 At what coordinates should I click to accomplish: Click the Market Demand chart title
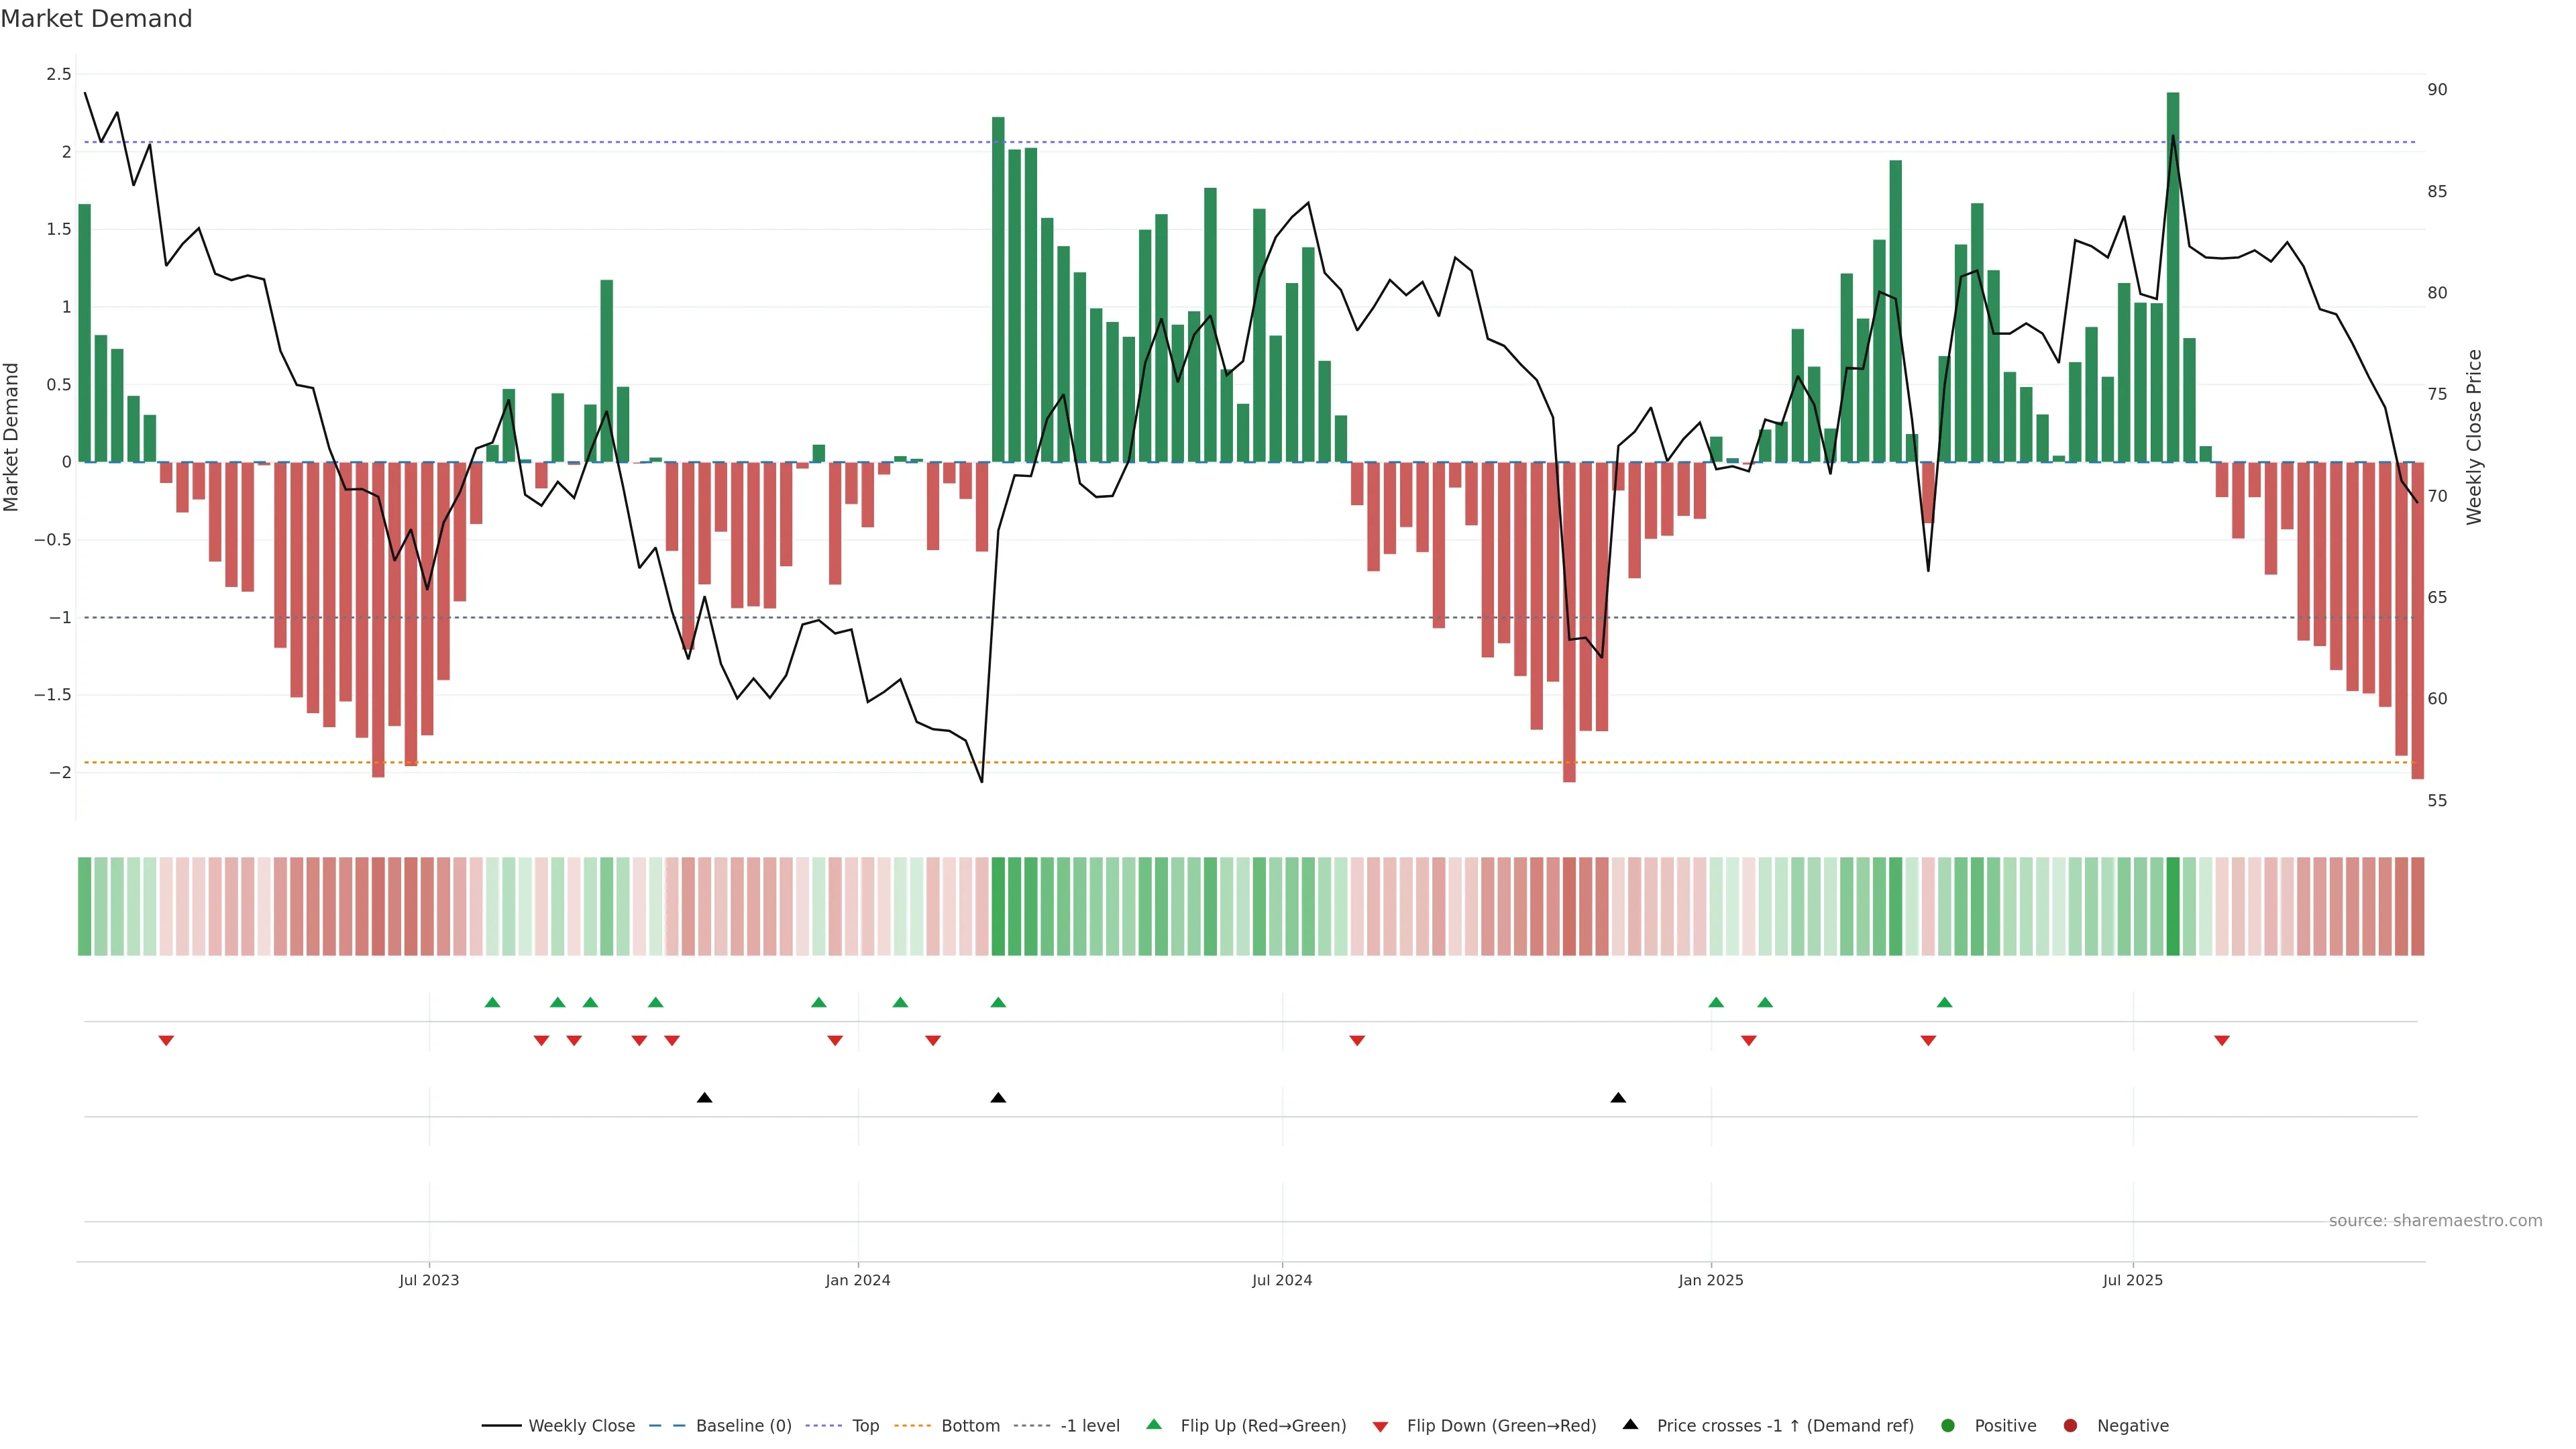tap(96, 19)
